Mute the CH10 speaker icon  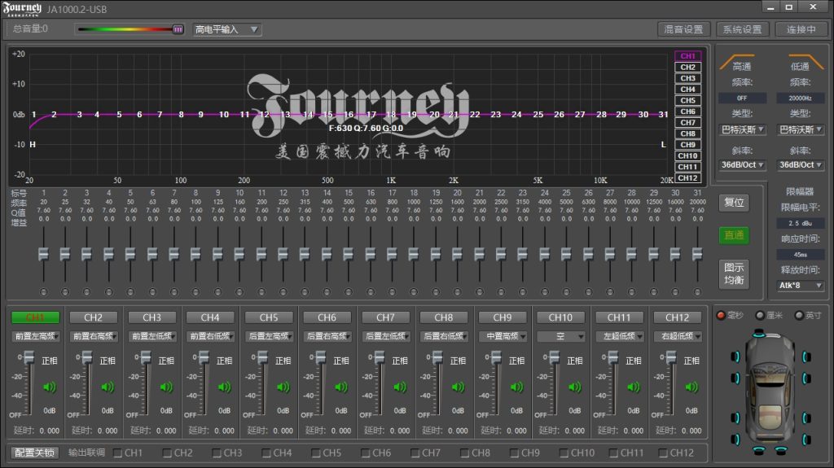[x=574, y=387]
